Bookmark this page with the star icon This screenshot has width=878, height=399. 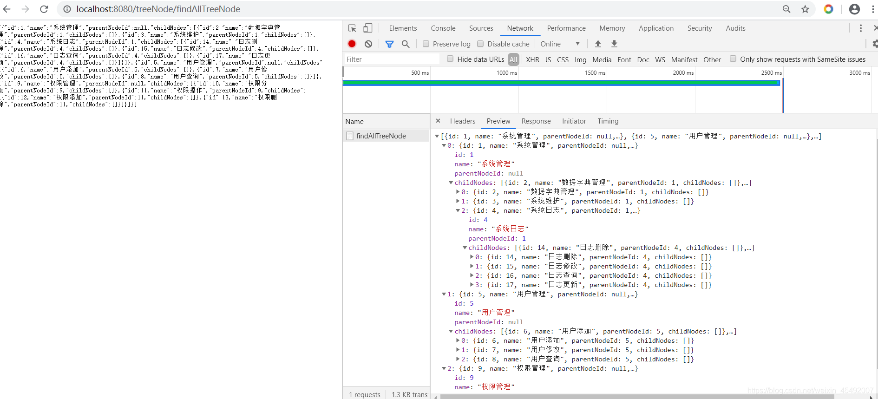click(805, 9)
